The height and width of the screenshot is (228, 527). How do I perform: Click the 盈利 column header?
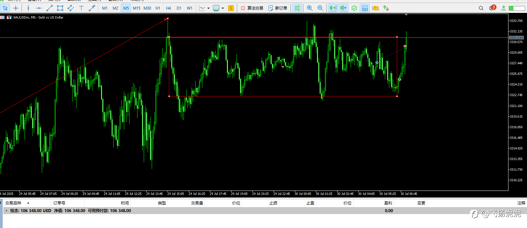click(x=388, y=203)
